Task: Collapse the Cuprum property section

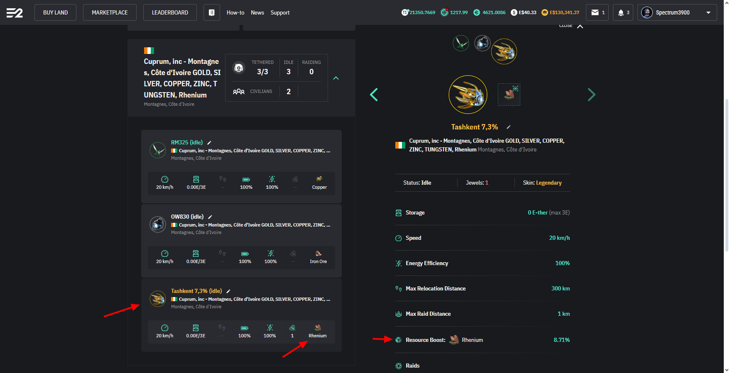Action: 336,78
